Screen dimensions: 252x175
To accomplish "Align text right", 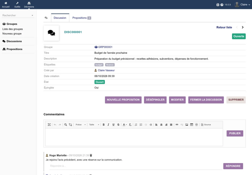I will coord(166,125).
